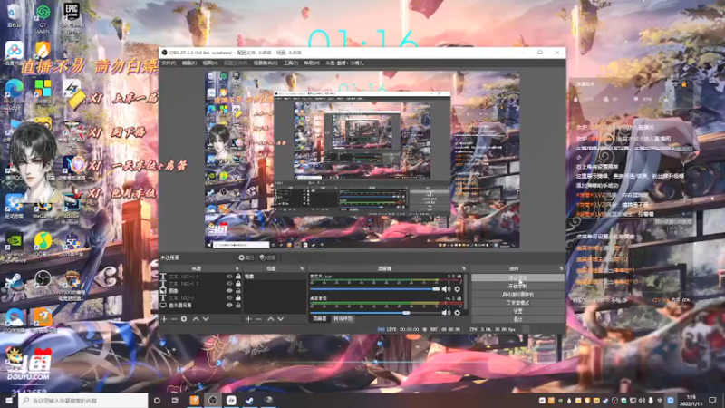Mute the 桌面音频 audio track speaker
The image size is (725, 408).
[446, 312]
